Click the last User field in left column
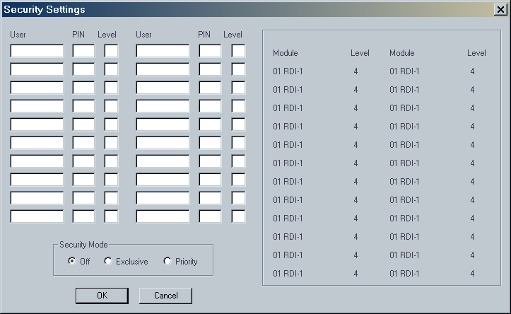 pyautogui.click(x=37, y=216)
